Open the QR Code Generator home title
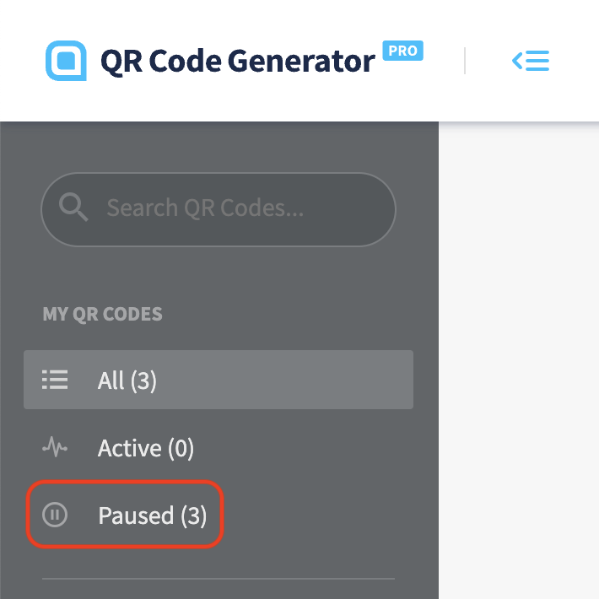The height and width of the screenshot is (599, 599). pos(237,61)
